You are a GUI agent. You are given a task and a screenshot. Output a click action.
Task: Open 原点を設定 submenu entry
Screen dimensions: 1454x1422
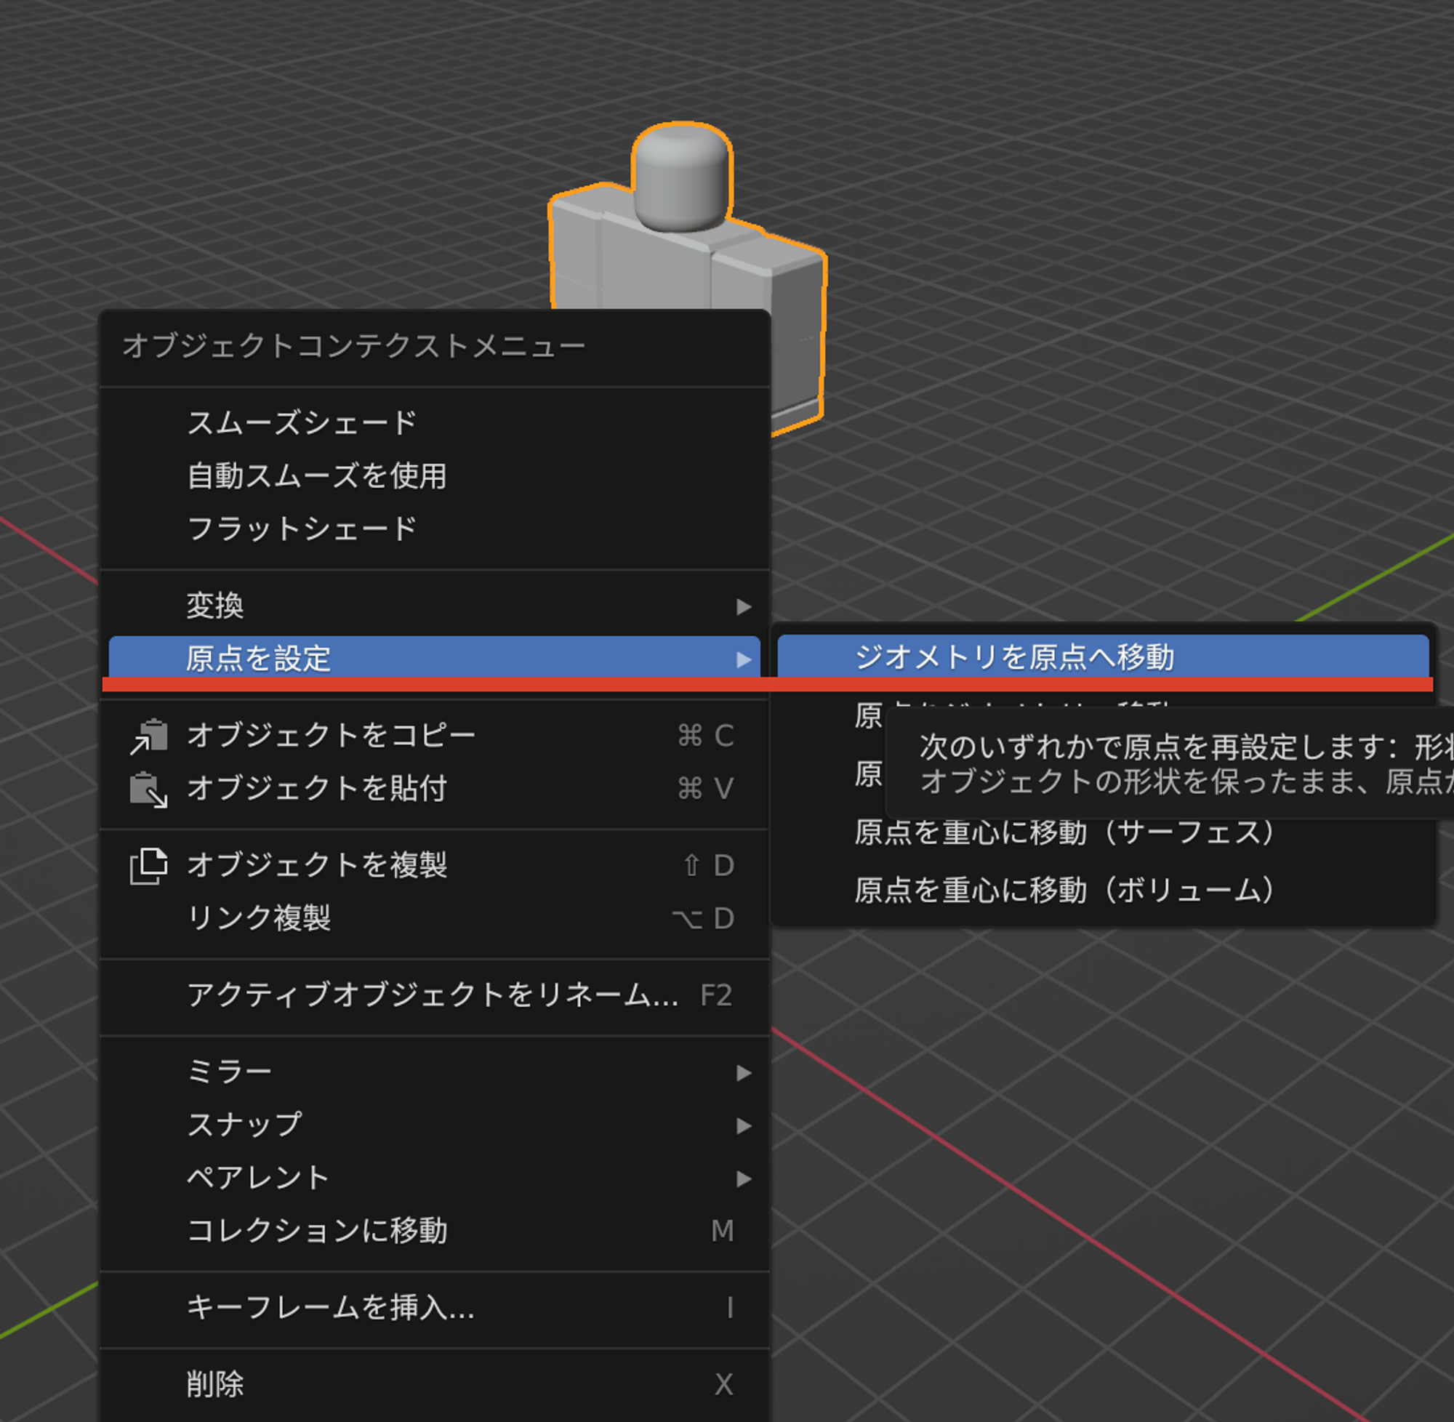click(434, 658)
